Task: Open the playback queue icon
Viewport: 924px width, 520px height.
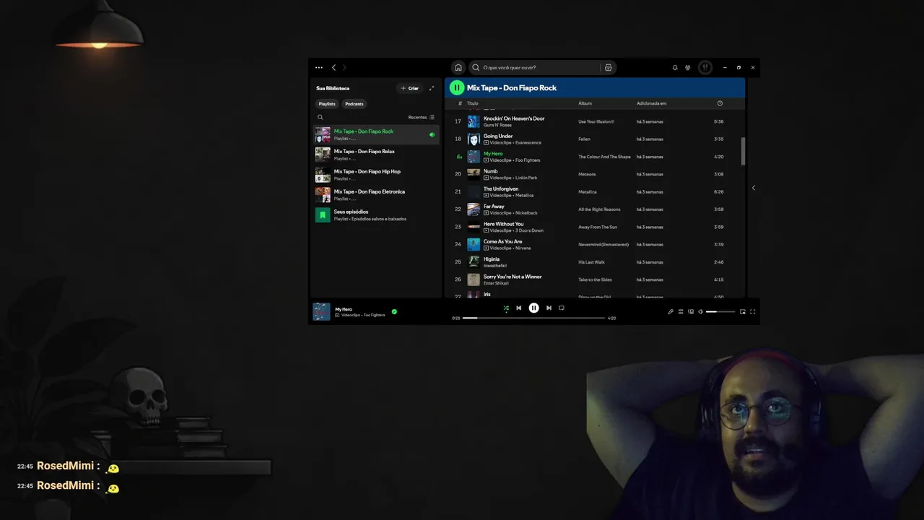Action: [x=681, y=311]
